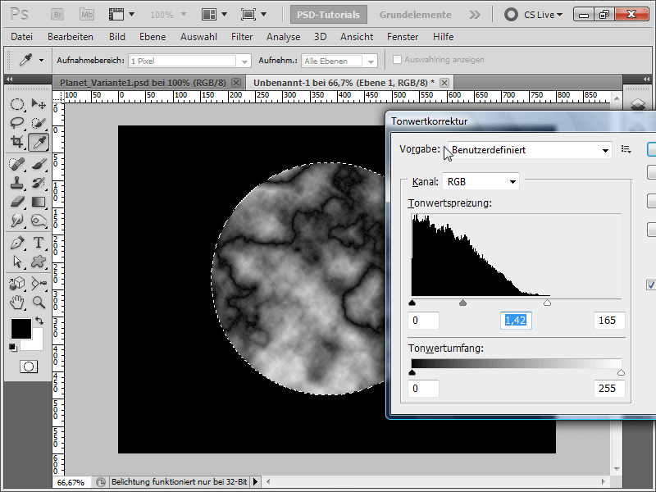Click the gamma value field 1,42
Image resolution: width=656 pixels, height=492 pixels.
coord(516,321)
